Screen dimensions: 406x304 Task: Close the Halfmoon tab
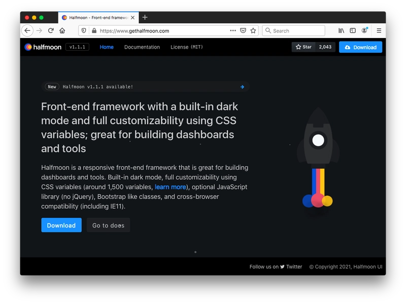[x=132, y=18]
